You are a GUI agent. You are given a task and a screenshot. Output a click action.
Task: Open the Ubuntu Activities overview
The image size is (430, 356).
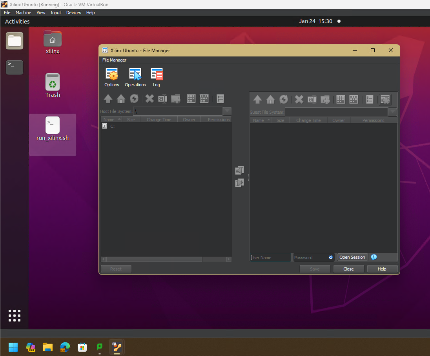click(x=17, y=22)
